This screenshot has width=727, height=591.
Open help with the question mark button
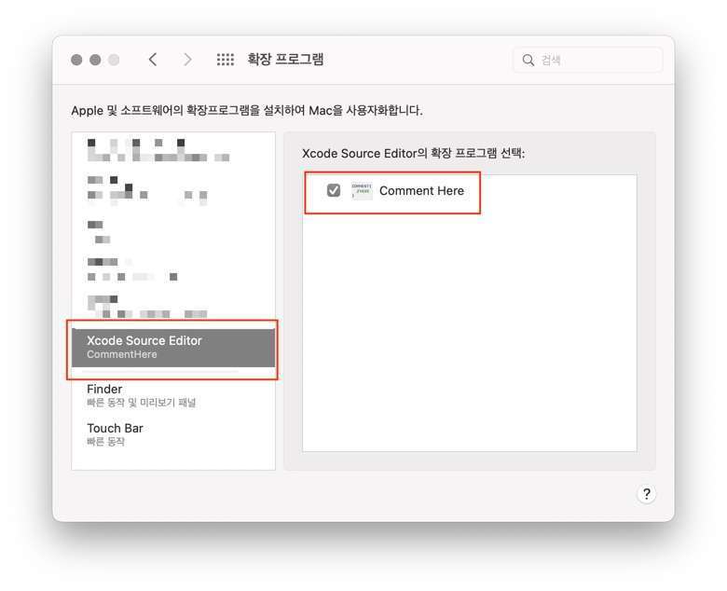[x=647, y=494]
